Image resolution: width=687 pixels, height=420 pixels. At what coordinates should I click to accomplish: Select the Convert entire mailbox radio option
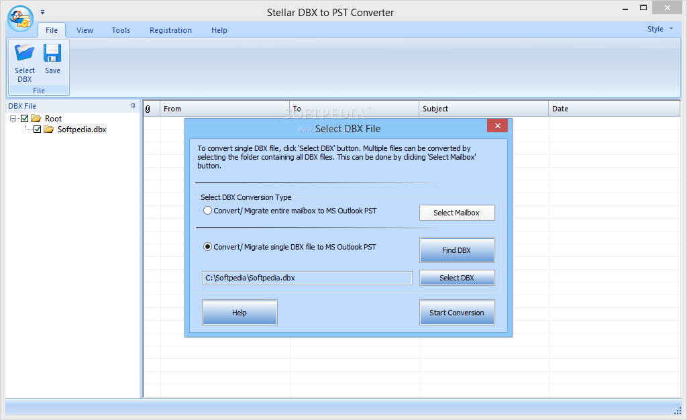pos(208,211)
